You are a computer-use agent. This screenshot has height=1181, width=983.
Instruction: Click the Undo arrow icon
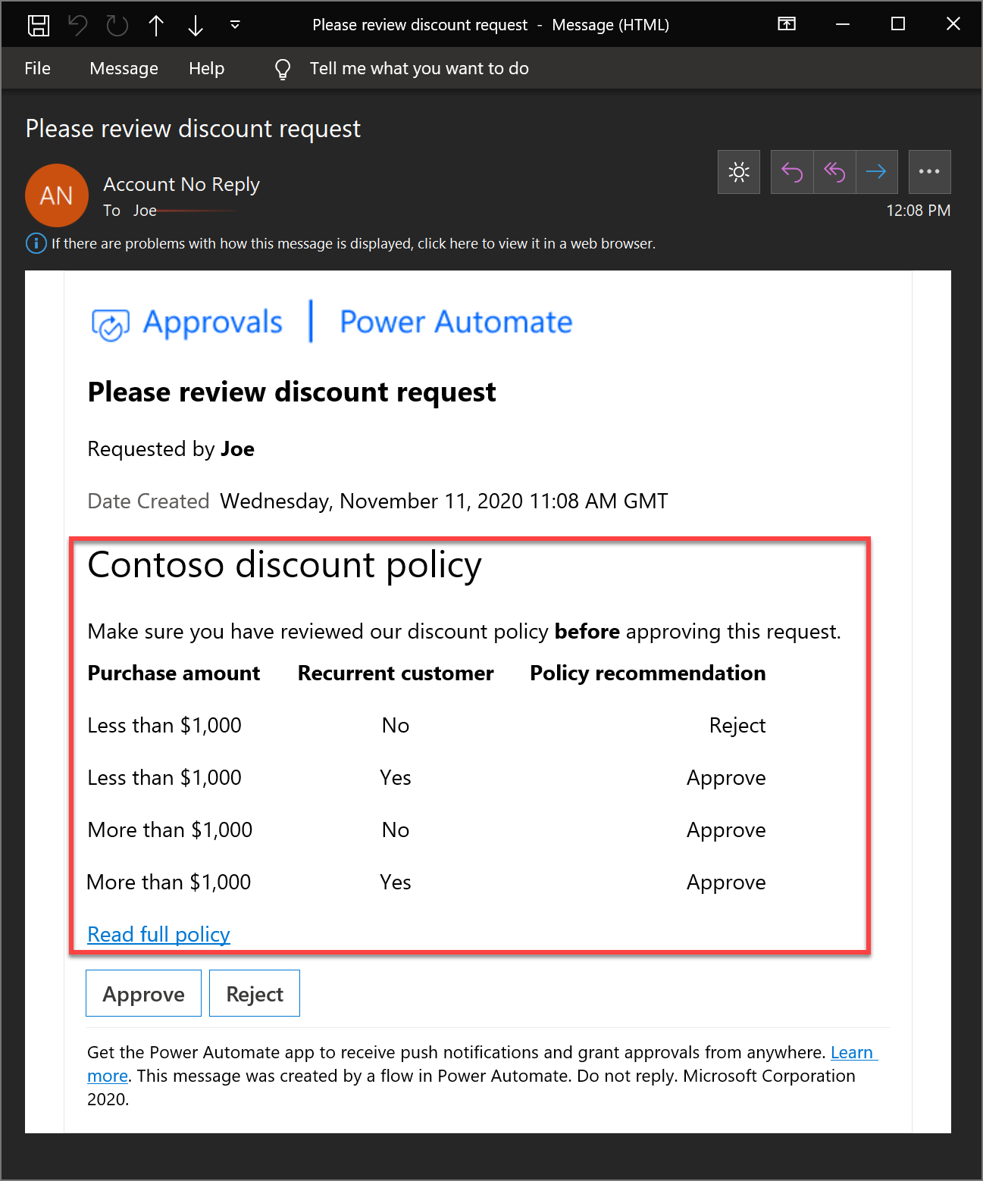(x=78, y=25)
